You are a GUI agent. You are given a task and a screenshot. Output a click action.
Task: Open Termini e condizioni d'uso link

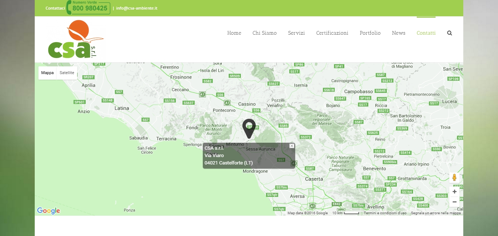(x=385, y=213)
